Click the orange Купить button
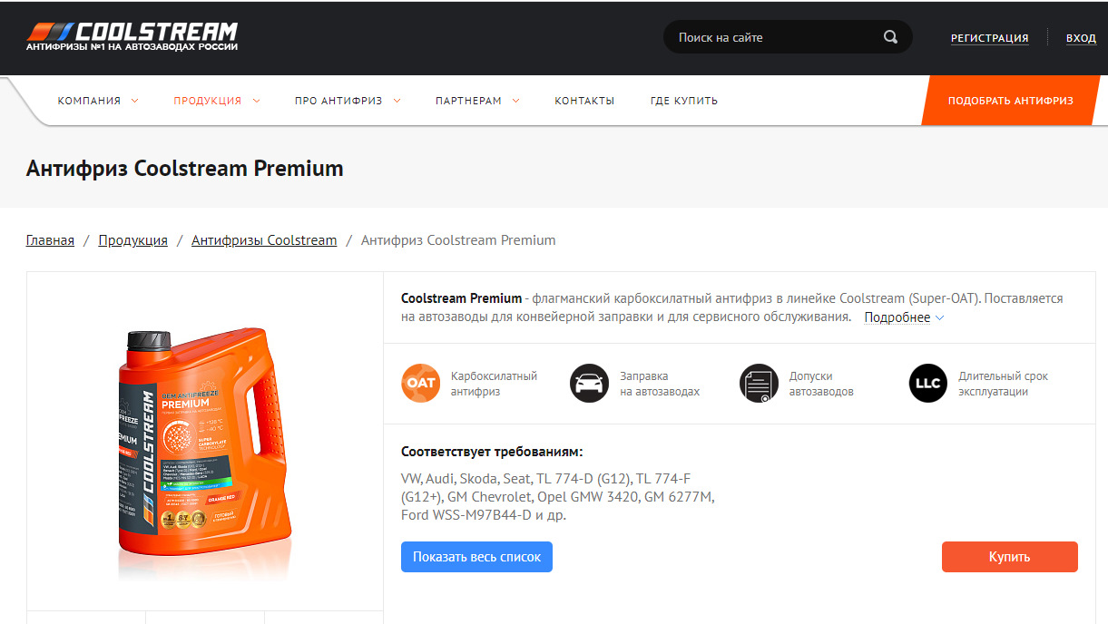Image resolution: width=1108 pixels, height=624 pixels. 1009,557
